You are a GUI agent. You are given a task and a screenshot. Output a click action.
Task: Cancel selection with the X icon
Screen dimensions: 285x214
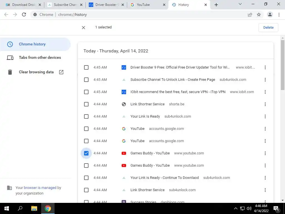point(83,28)
